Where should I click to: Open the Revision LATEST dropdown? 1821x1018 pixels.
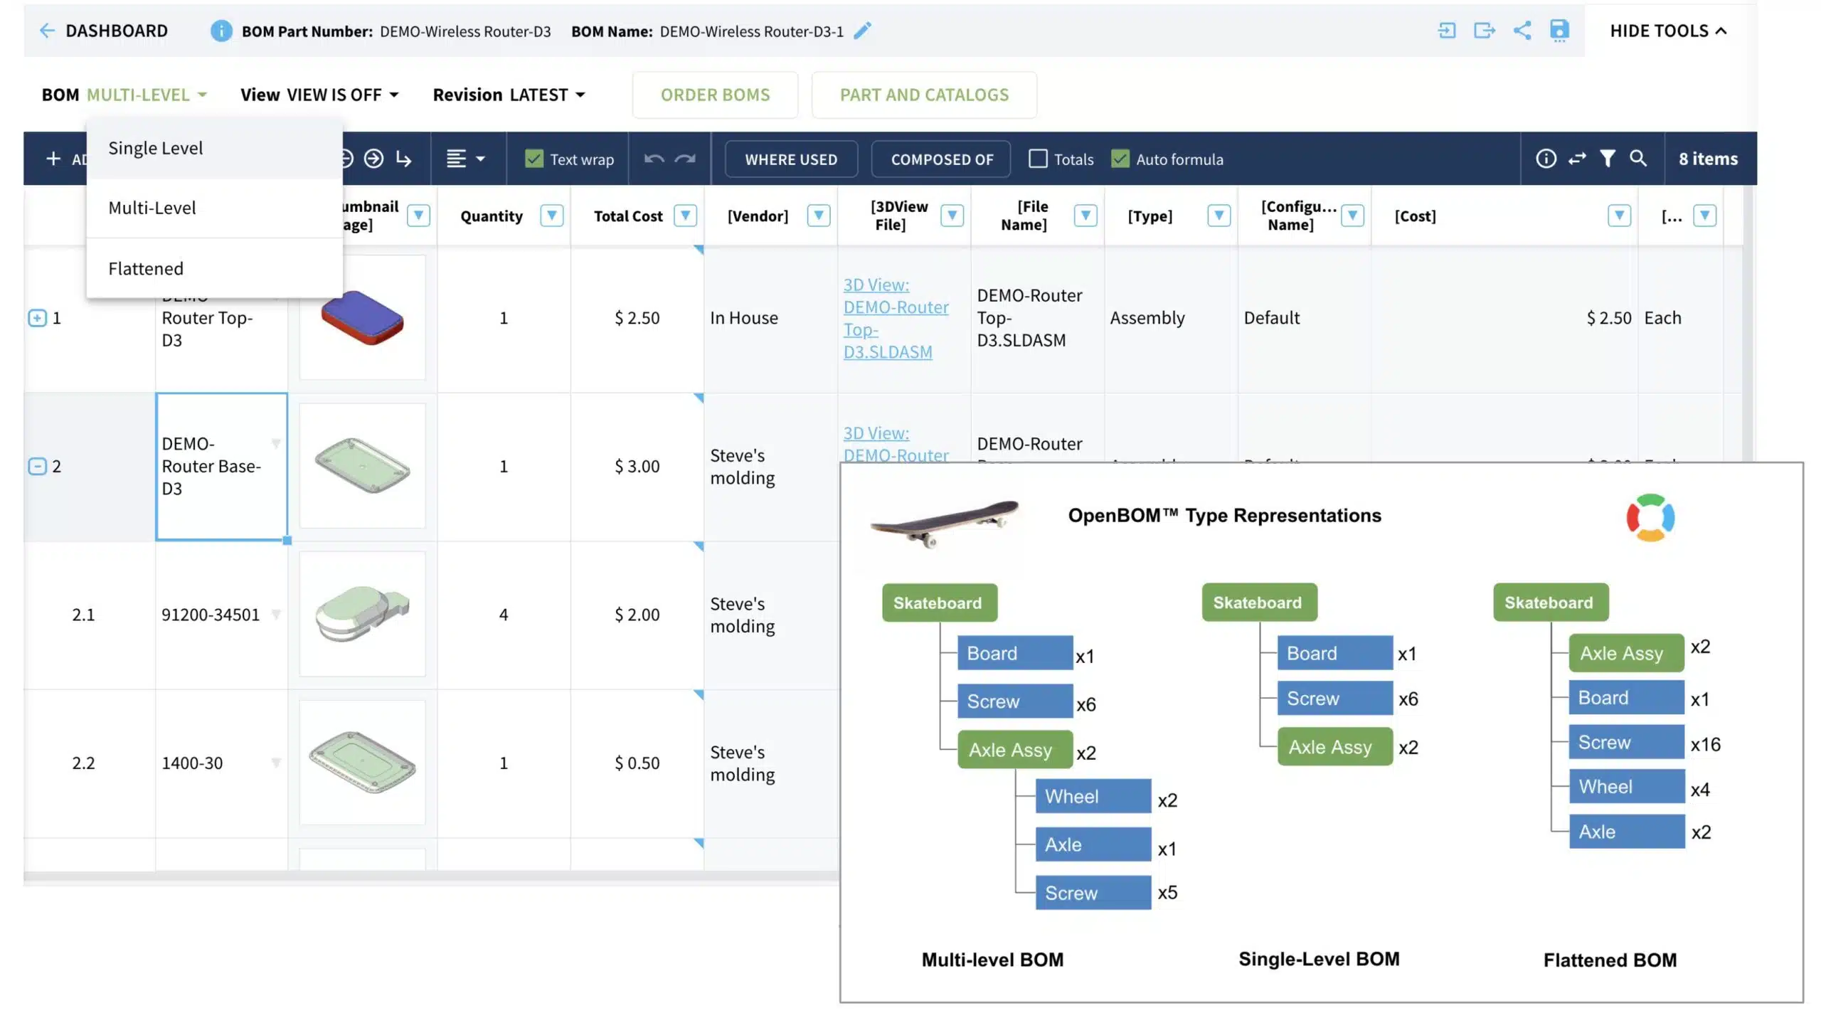coord(509,95)
